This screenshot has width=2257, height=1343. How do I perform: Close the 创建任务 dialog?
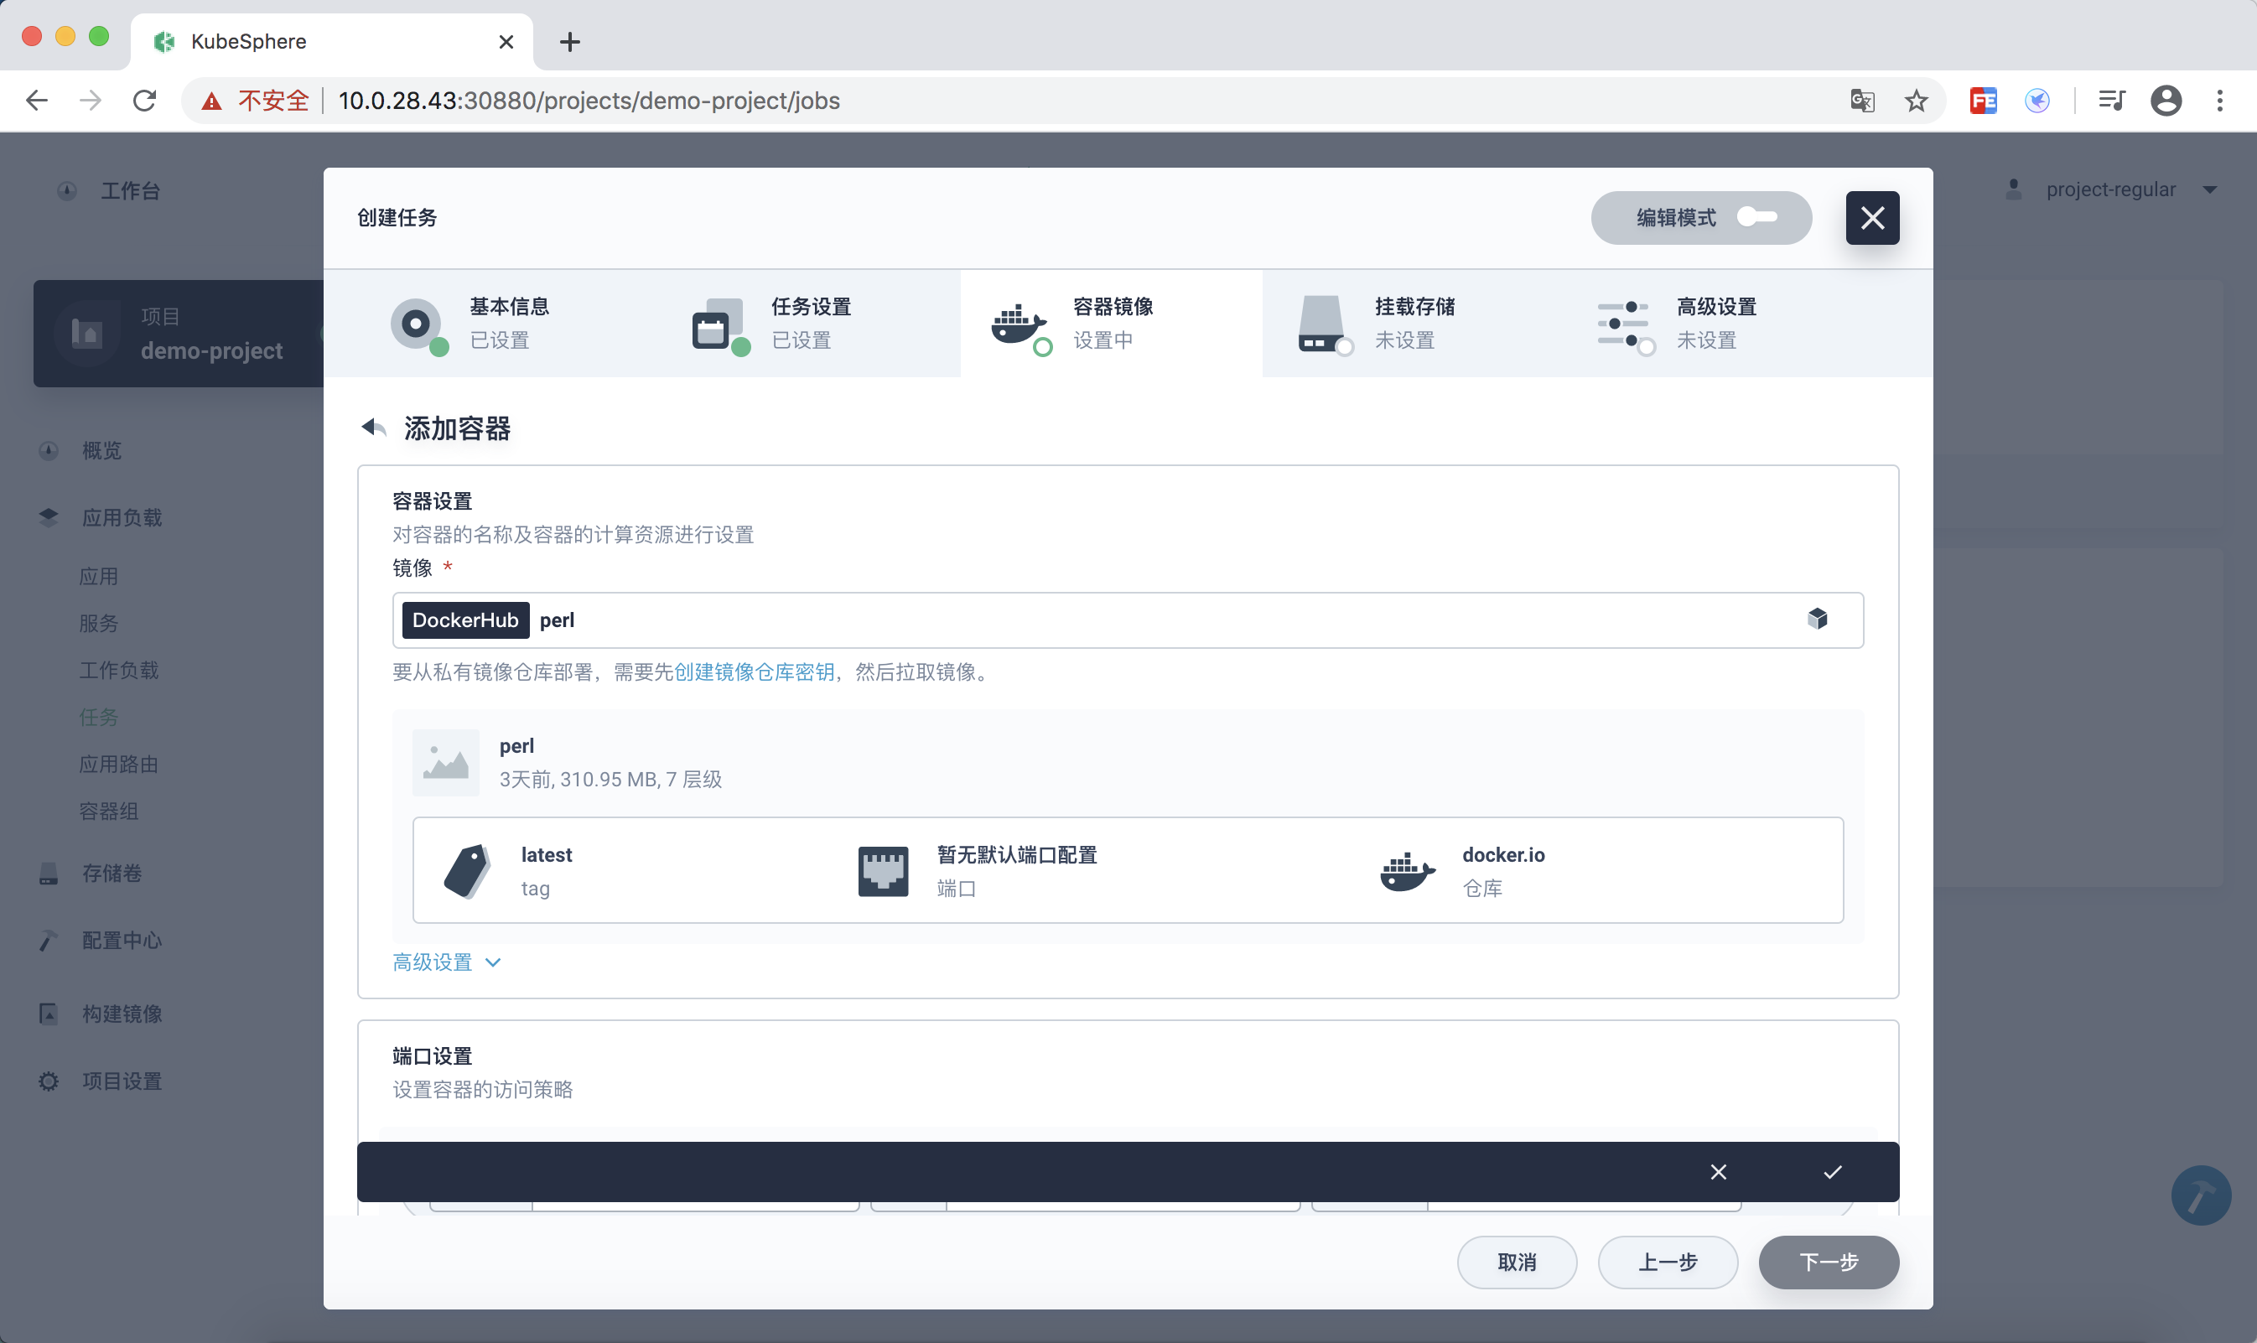point(1871,217)
